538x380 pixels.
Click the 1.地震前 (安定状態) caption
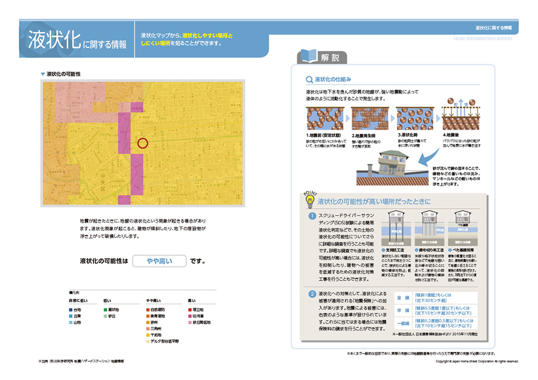point(323,135)
